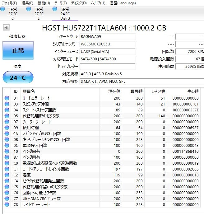This screenshot has height=215, width=204.
Task: Open the テーマ(T) menu
Action: [60, 3]
